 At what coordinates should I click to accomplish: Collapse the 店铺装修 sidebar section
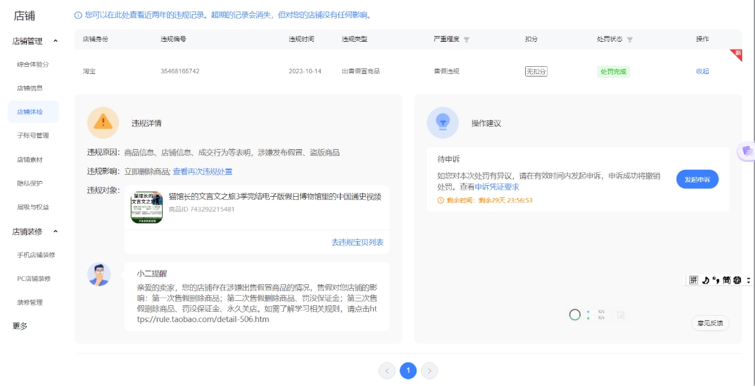55,231
